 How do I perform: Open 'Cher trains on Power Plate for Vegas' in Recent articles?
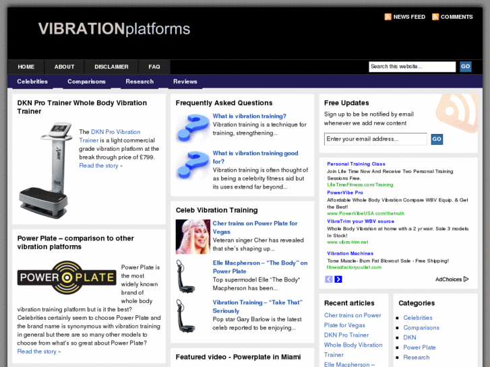pos(353,320)
